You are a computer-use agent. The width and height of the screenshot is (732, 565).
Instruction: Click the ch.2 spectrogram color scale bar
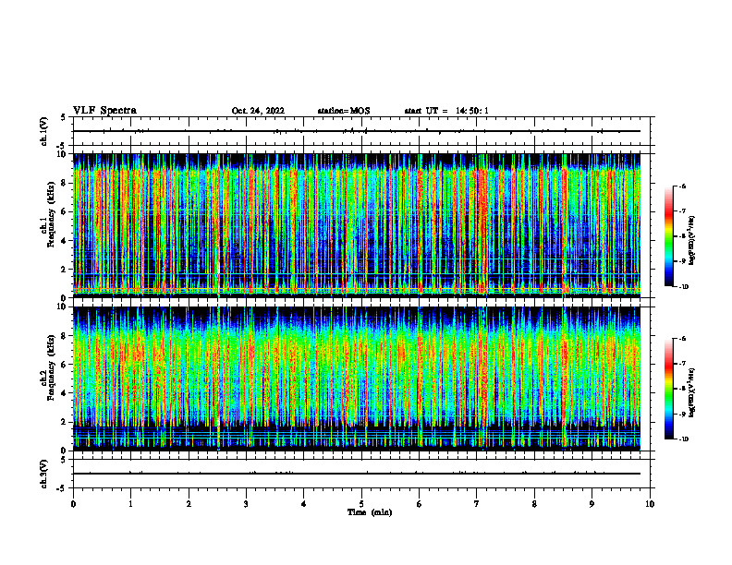[669, 389]
